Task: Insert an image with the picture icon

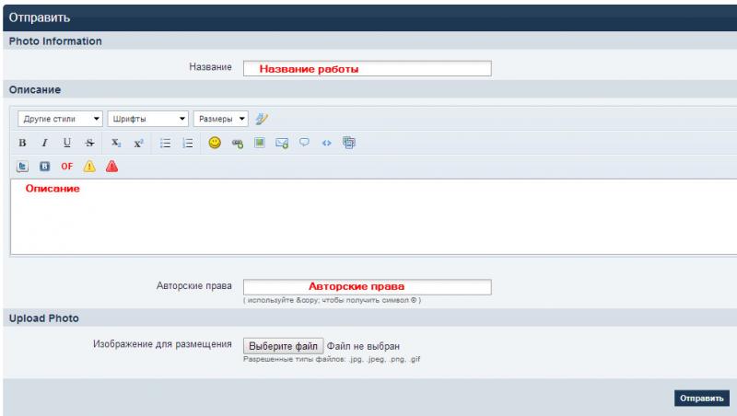Action: [260, 143]
